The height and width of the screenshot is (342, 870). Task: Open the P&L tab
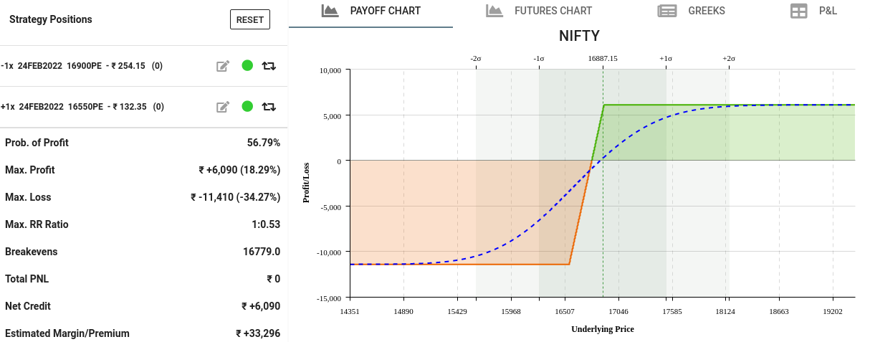coord(828,11)
